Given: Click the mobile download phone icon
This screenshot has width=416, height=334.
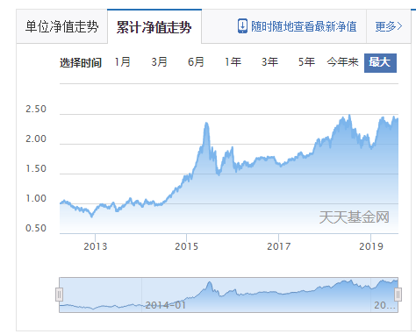Looking at the screenshot, I should [242, 26].
